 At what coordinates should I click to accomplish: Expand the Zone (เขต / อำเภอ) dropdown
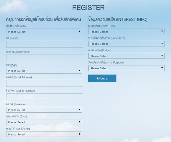coord(44,122)
